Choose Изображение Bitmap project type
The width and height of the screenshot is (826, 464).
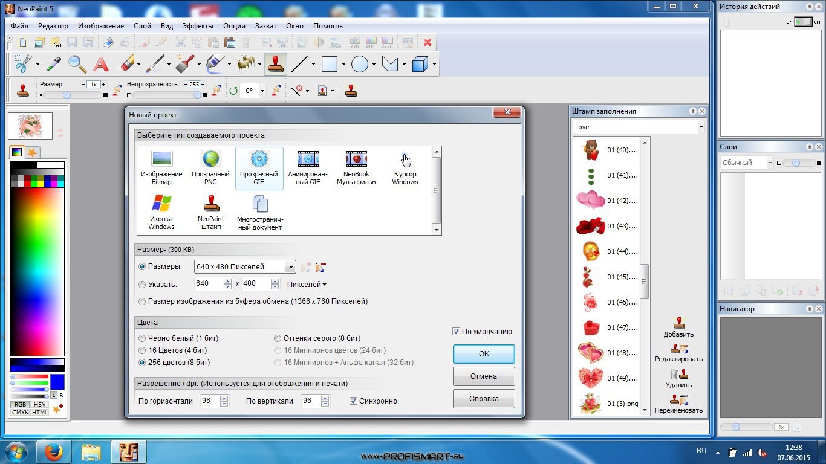click(x=161, y=168)
